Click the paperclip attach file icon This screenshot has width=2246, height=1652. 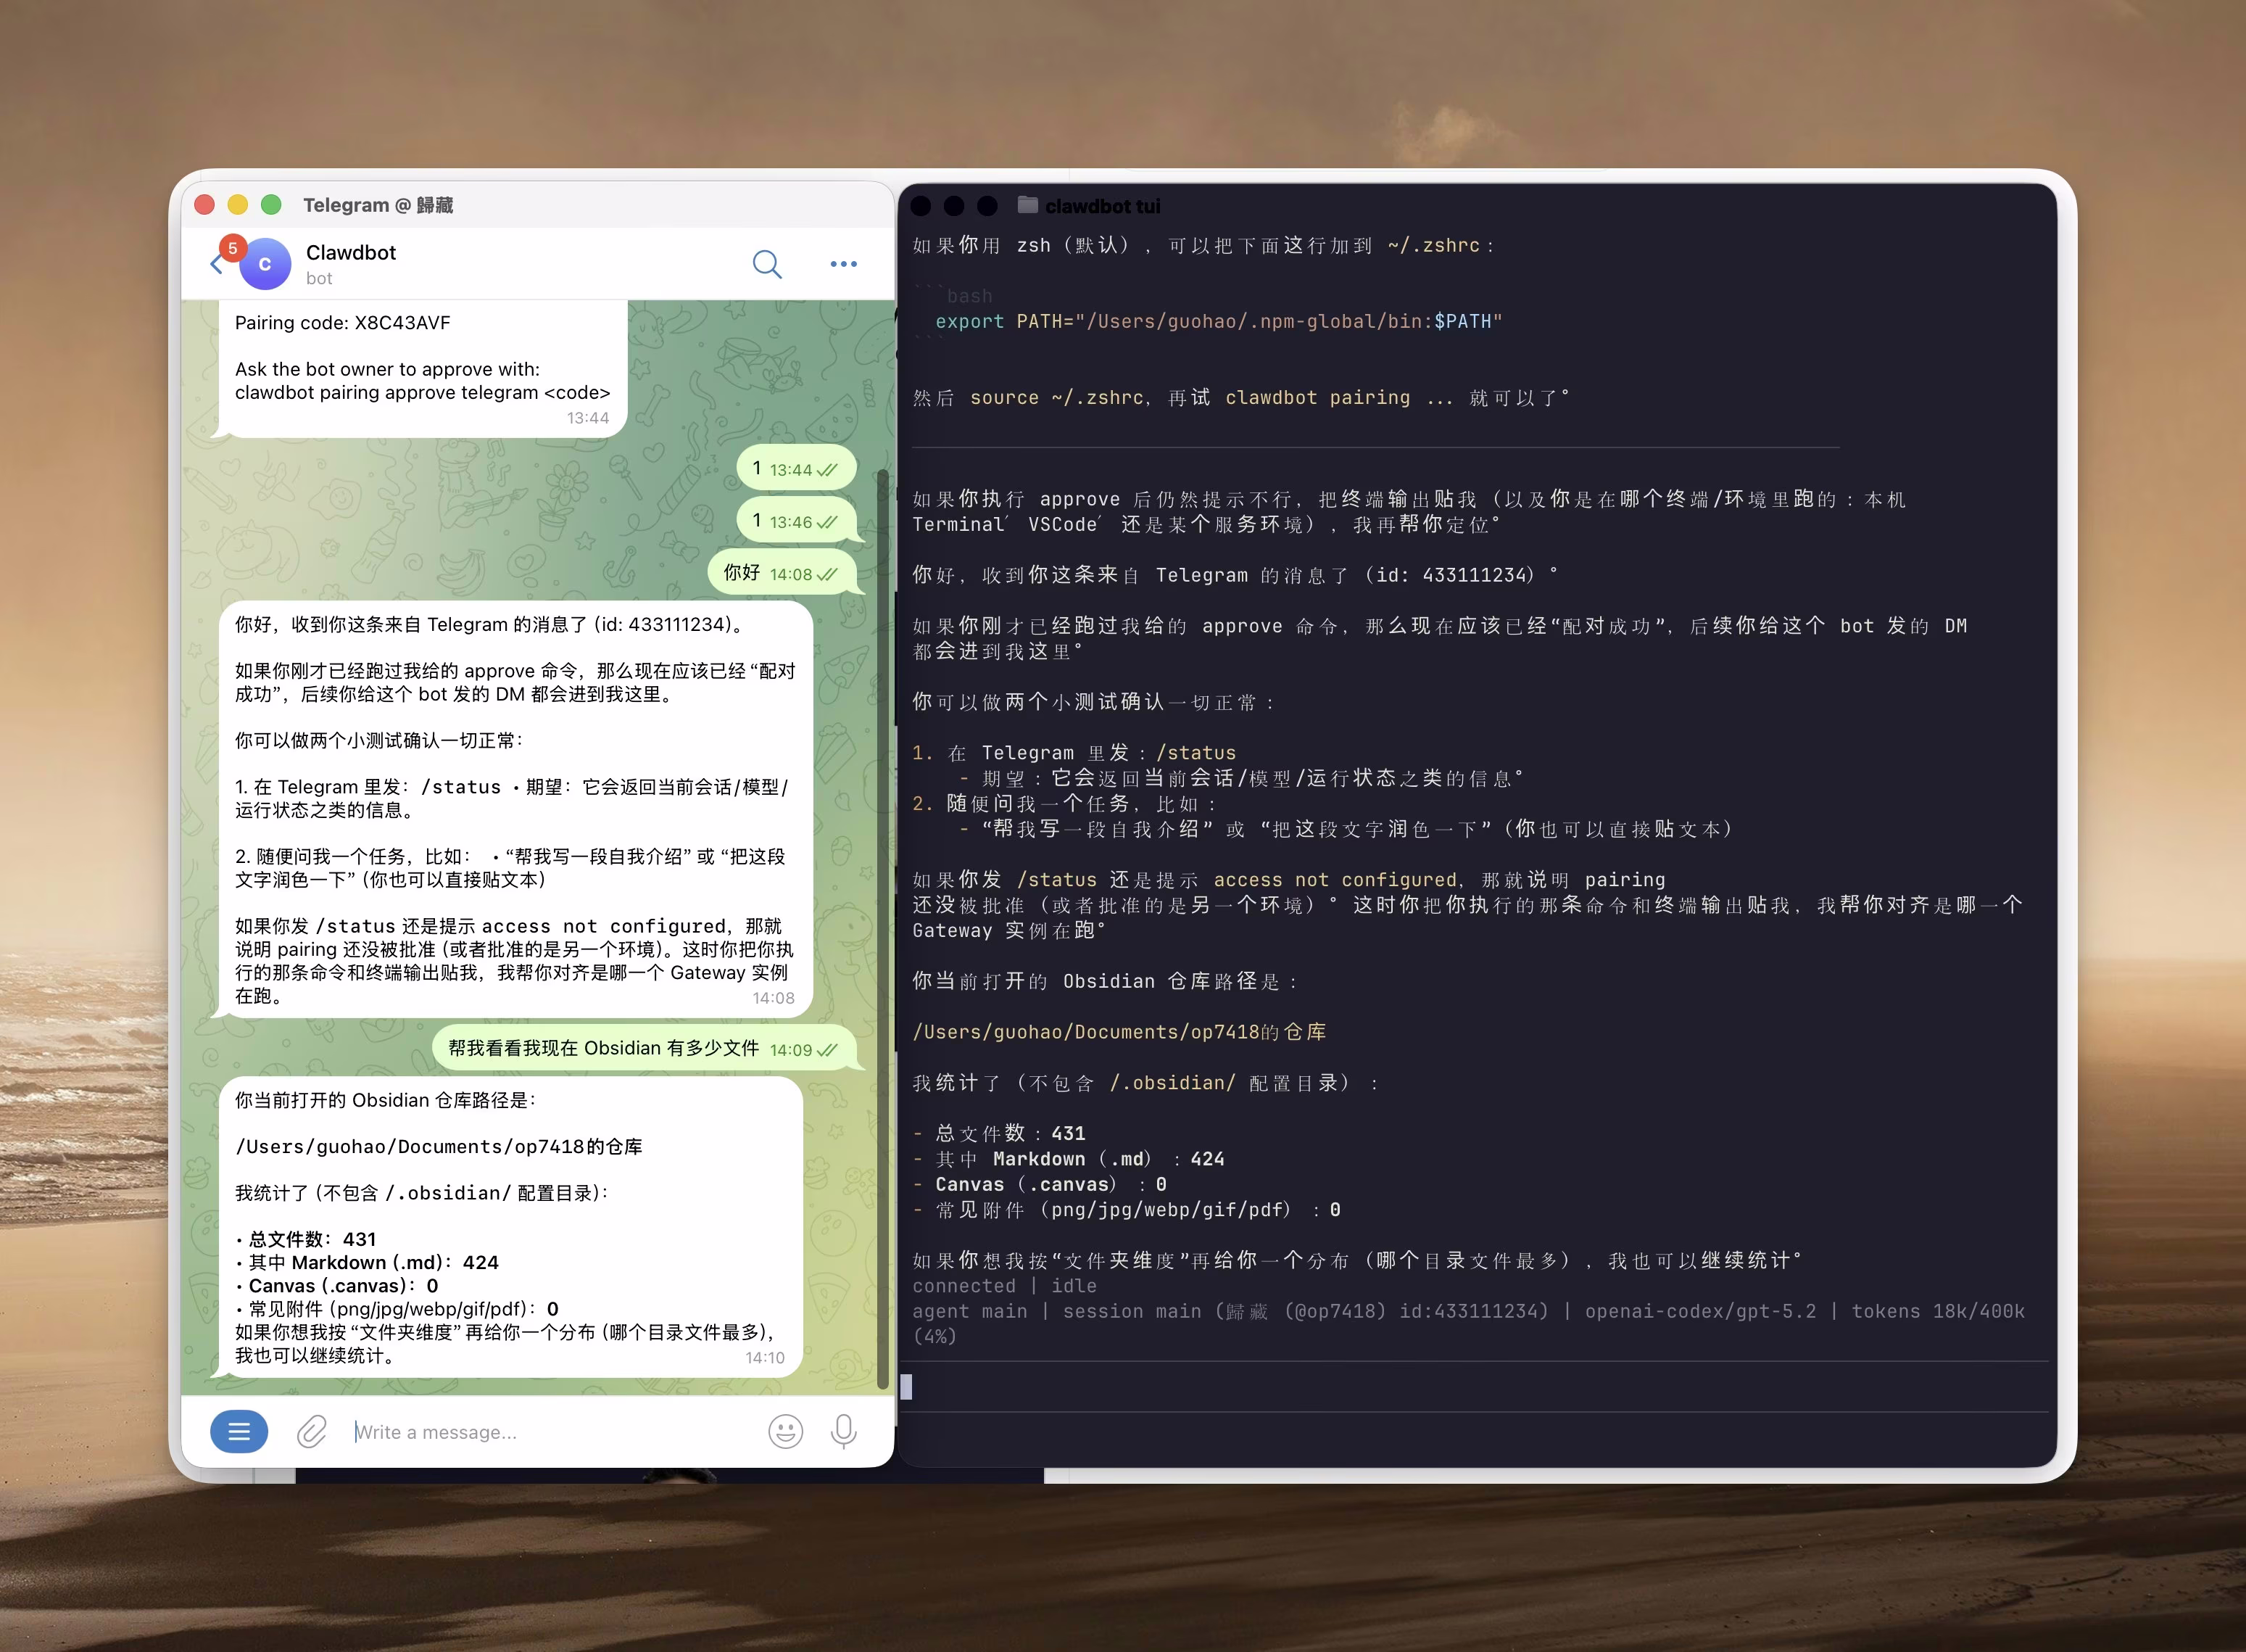point(312,1431)
